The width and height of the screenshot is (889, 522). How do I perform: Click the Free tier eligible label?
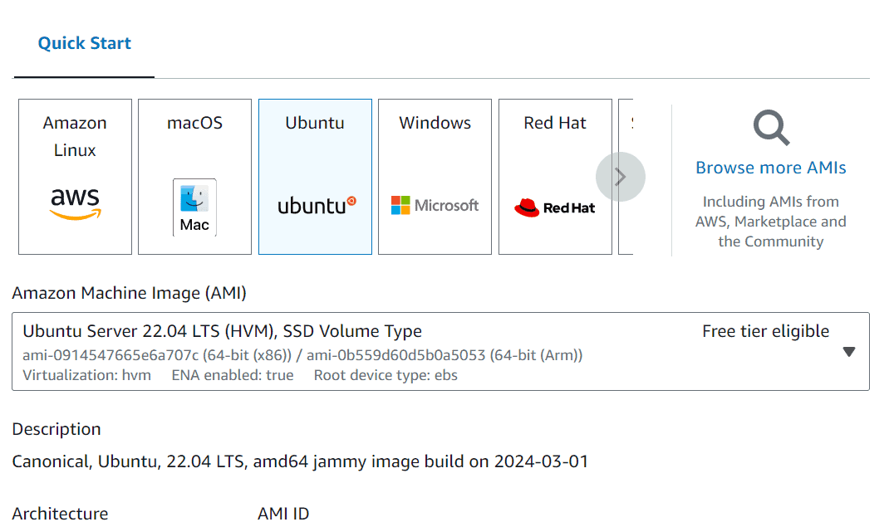coord(765,331)
